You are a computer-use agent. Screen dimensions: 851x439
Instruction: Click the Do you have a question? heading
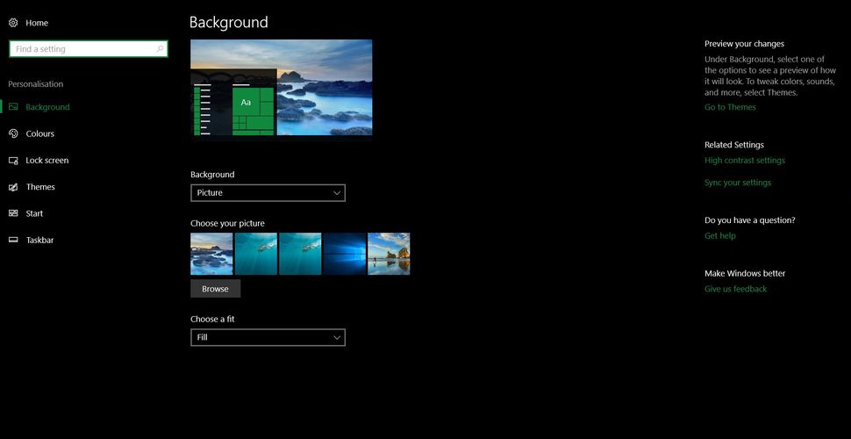[749, 220]
